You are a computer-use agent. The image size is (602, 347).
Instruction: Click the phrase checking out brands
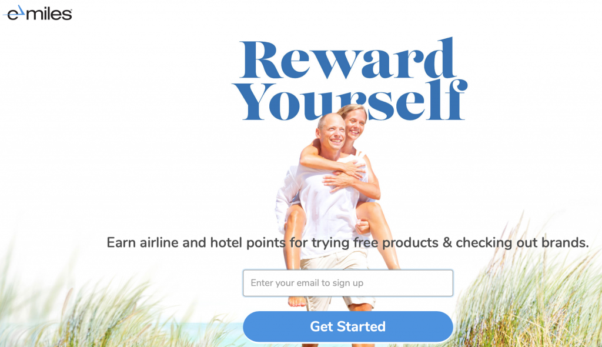click(x=522, y=243)
